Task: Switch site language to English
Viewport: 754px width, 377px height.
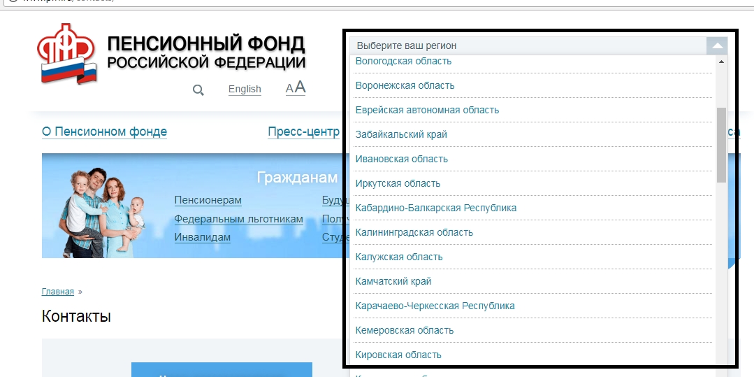Action: (245, 89)
